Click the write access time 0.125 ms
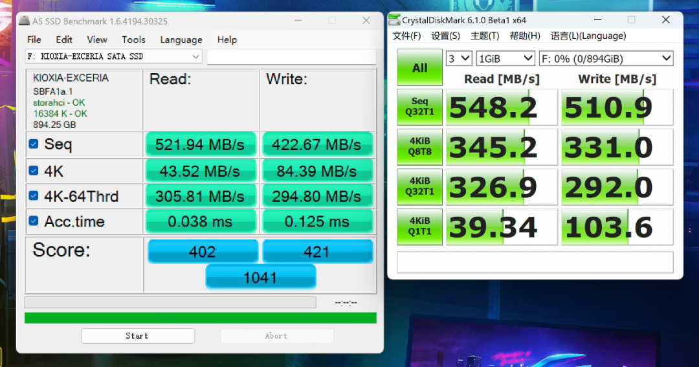 (x=317, y=221)
